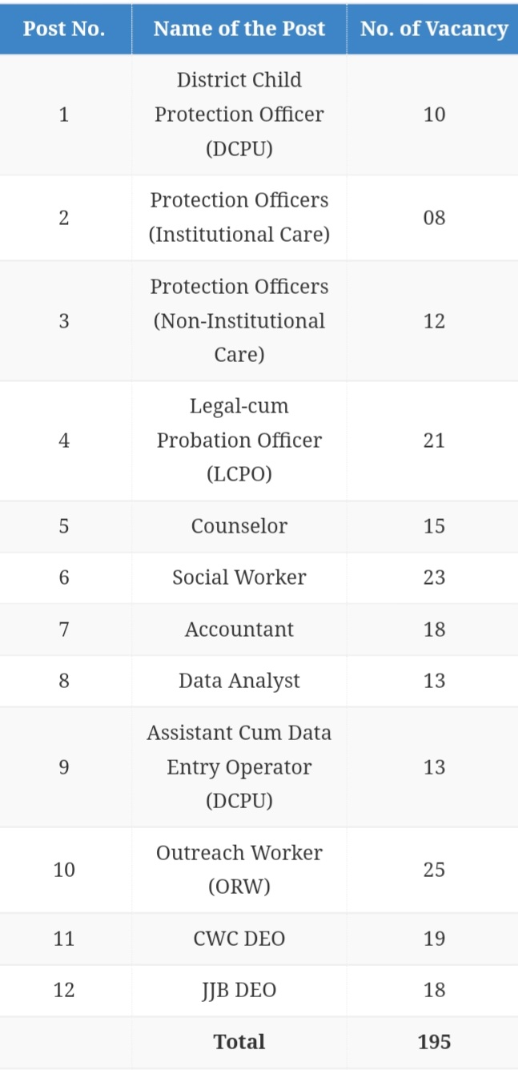Click vacancy count 25 for Outreach Worker
The image size is (518, 1070).
click(x=434, y=870)
